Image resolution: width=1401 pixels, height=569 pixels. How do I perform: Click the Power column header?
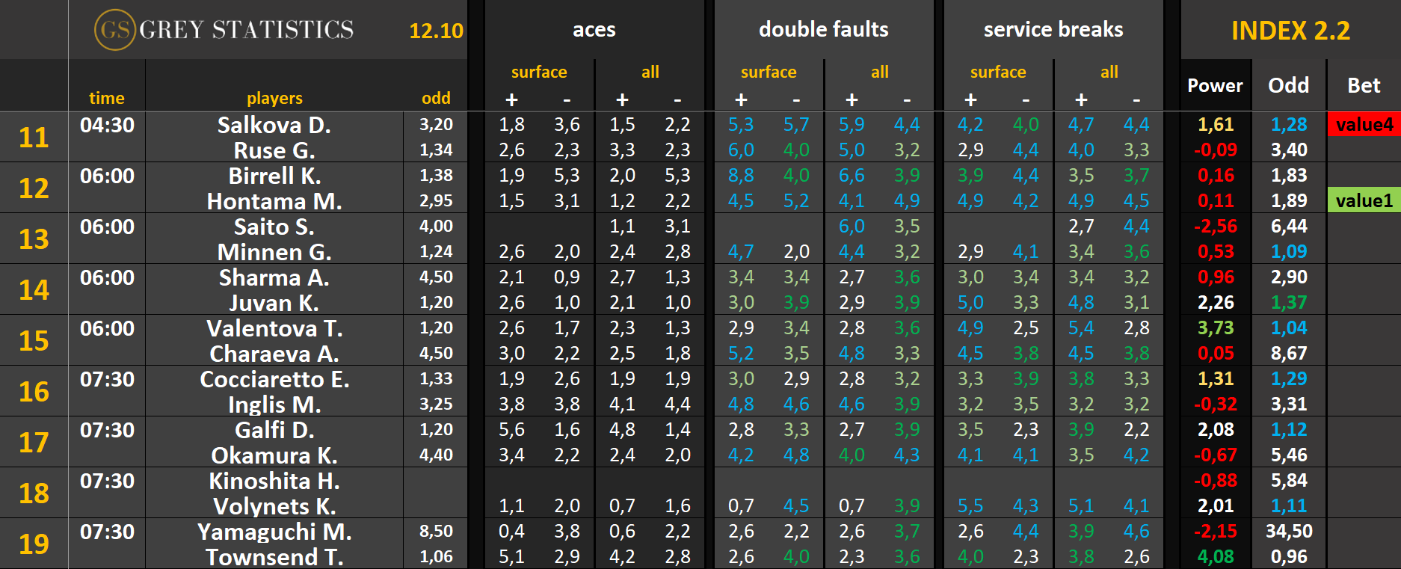pyautogui.click(x=1215, y=86)
